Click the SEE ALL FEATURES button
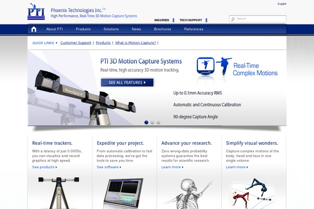 [127, 83]
